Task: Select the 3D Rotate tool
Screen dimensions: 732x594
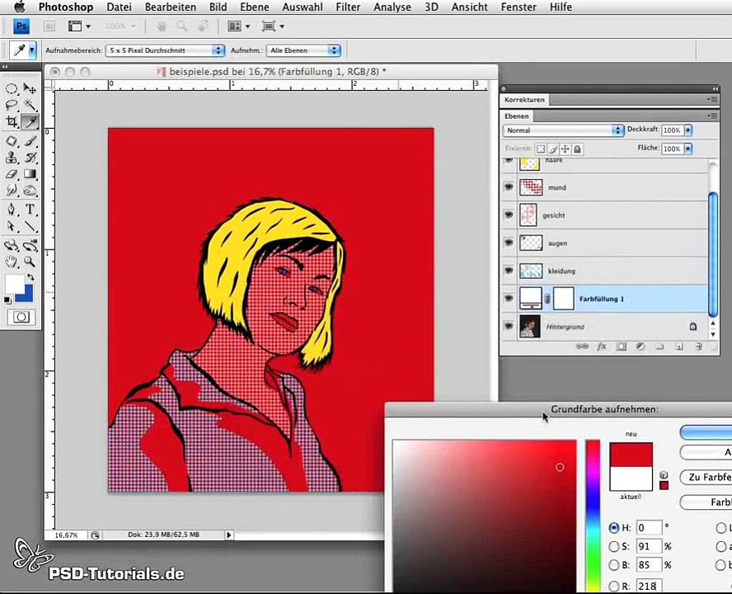Action: (12, 245)
